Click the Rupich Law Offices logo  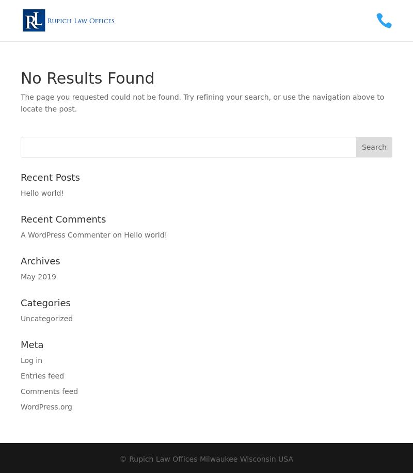(69, 21)
